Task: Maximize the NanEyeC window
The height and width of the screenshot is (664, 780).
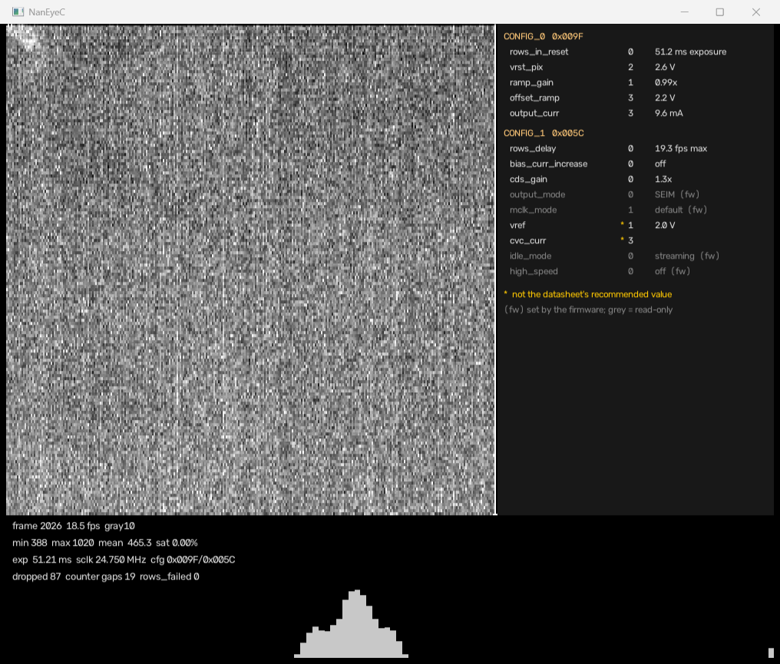Action: (x=720, y=12)
